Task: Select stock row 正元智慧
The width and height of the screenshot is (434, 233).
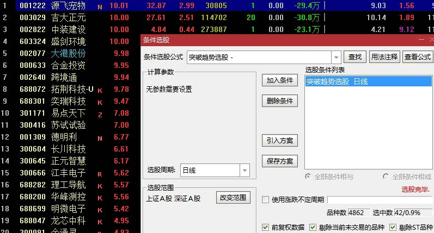Action: click(x=69, y=161)
